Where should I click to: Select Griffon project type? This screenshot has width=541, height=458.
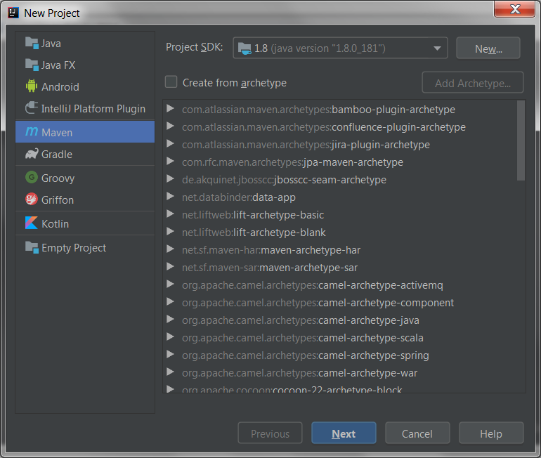tap(85, 200)
